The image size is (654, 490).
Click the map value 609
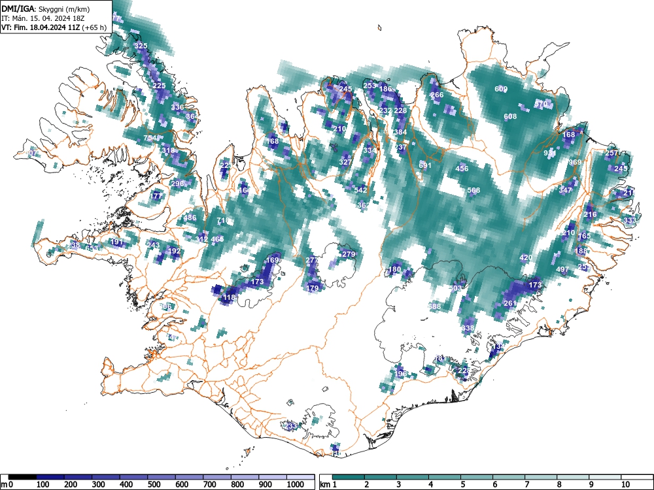[501, 89]
